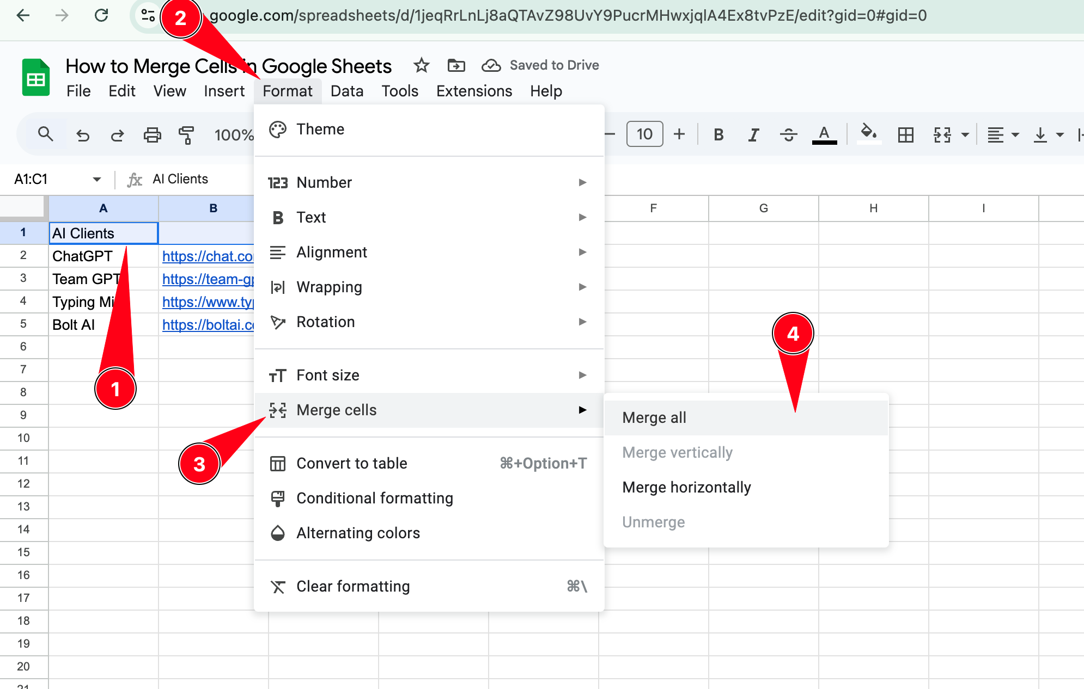Click the merge cells toolbar icon
The image size is (1084, 689).
[942, 134]
